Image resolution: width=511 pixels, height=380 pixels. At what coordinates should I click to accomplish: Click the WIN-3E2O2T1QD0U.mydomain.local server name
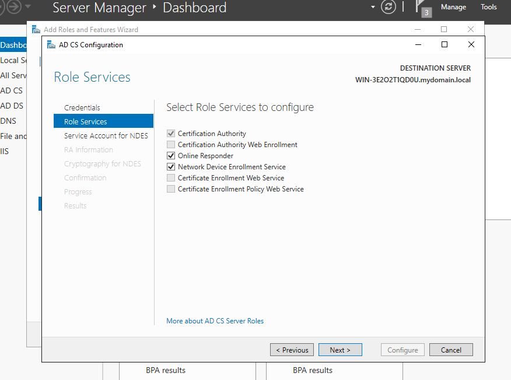coord(413,80)
